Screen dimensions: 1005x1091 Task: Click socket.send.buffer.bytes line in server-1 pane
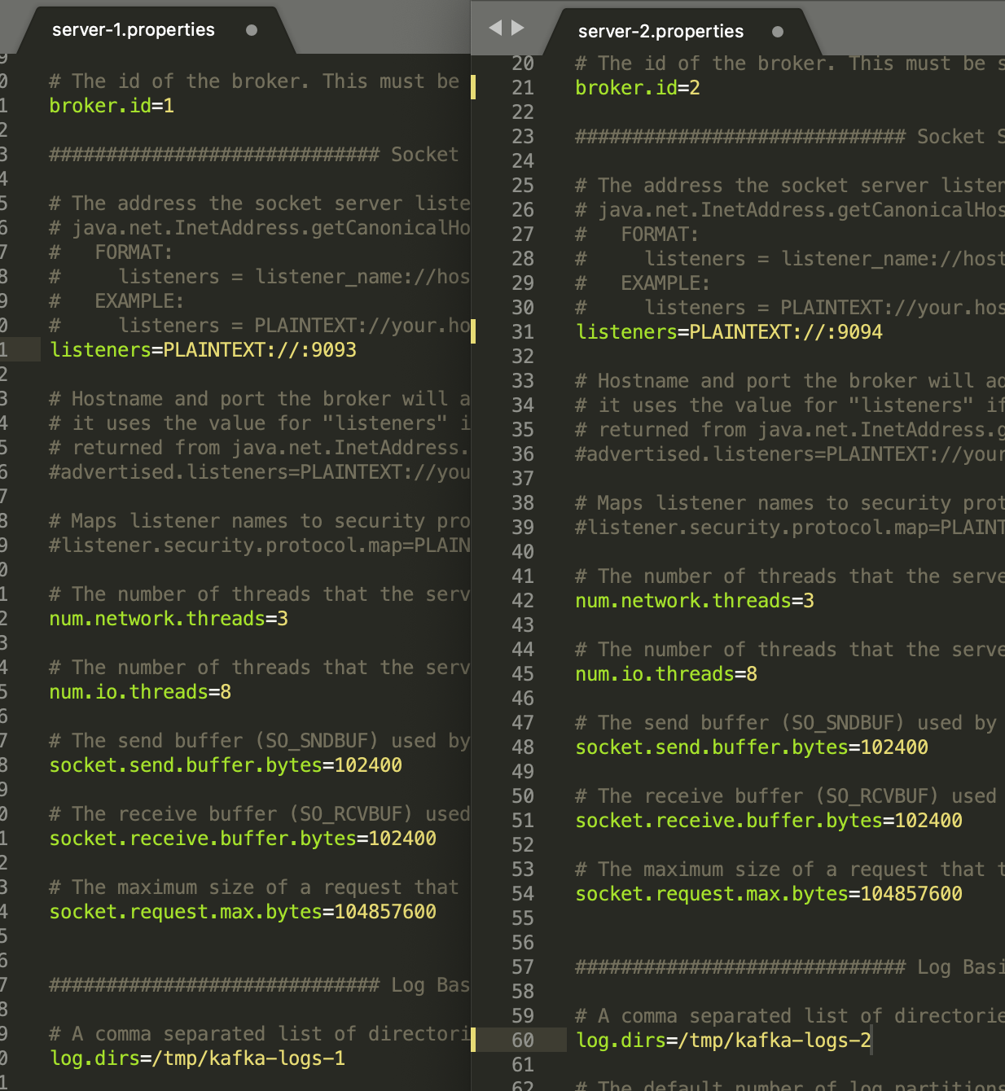click(226, 765)
